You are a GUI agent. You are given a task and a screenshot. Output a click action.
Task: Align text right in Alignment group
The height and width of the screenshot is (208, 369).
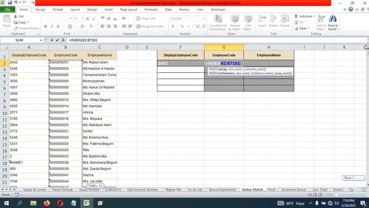pyautogui.click(x=115, y=26)
